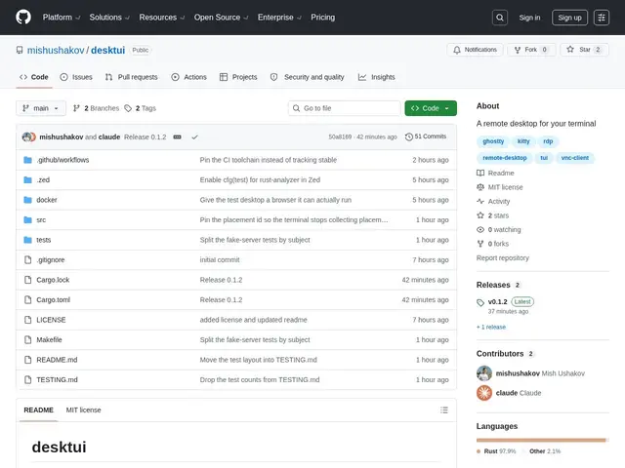Switch to Security and quality tab
This screenshot has height=468, width=625.
point(307,77)
